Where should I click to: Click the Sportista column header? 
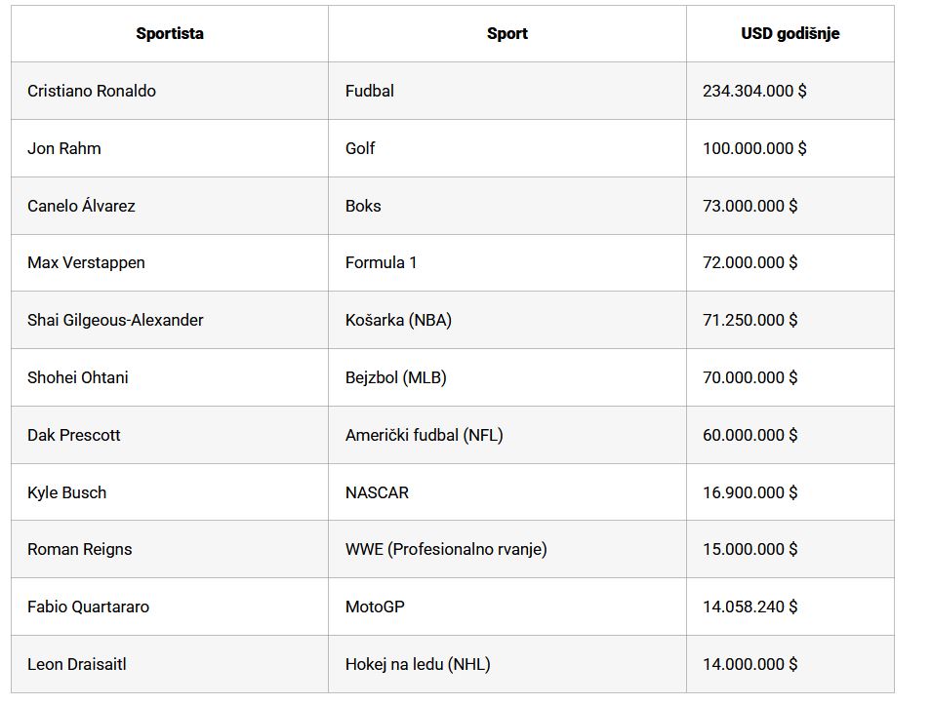[170, 33]
